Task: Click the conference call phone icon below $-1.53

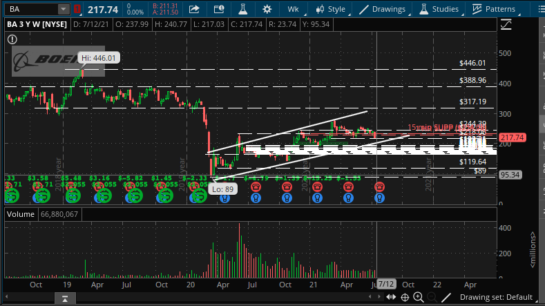Action: pyautogui.click(x=348, y=187)
